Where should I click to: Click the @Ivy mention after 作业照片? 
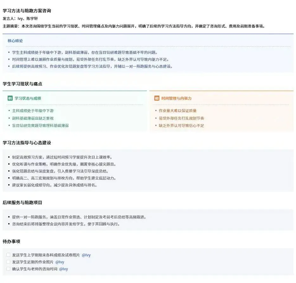click(x=60, y=262)
